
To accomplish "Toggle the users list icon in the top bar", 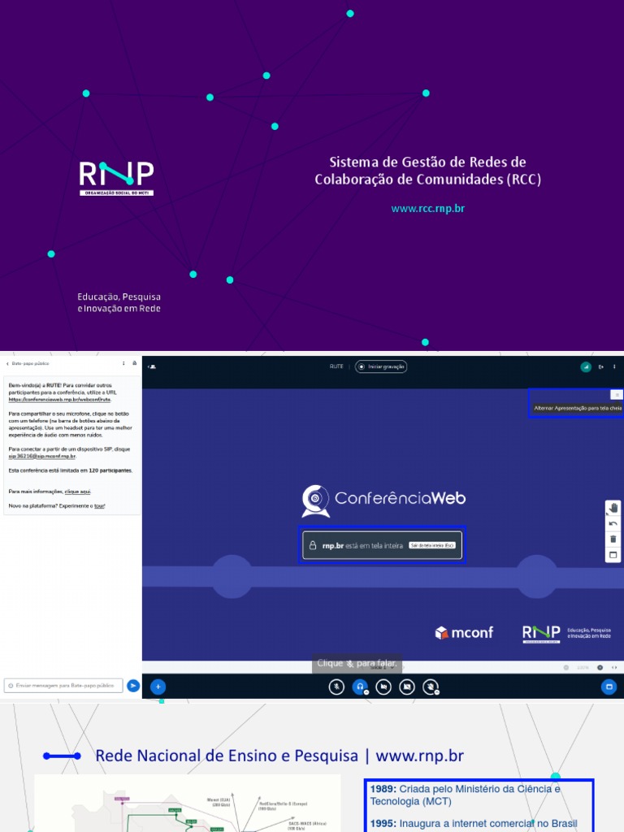I will click(152, 366).
